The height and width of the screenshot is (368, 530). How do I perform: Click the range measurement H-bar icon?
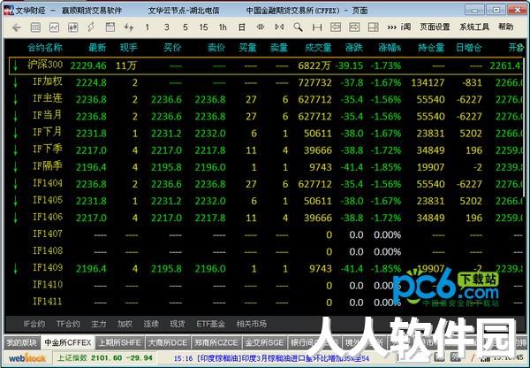pyautogui.click(x=317, y=27)
